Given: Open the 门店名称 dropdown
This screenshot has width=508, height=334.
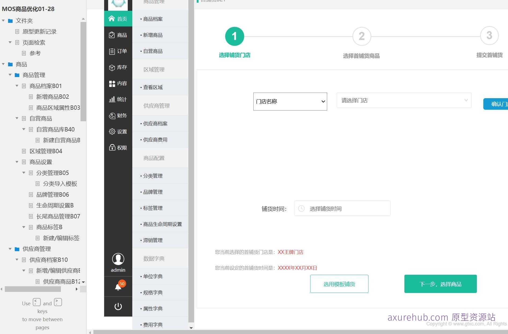Looking at the screenshot, I should coord(290,101).
